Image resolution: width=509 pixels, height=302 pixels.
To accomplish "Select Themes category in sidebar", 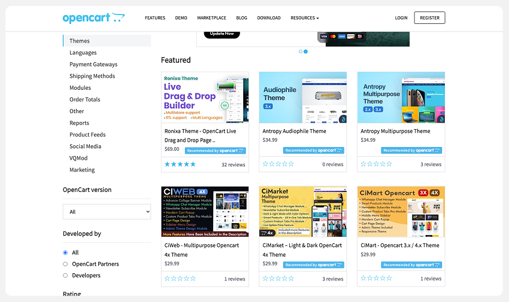I will (107, 41).
